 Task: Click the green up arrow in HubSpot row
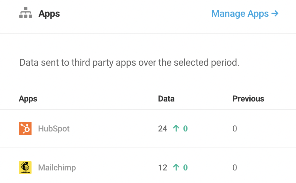click(x=176, y=128)
